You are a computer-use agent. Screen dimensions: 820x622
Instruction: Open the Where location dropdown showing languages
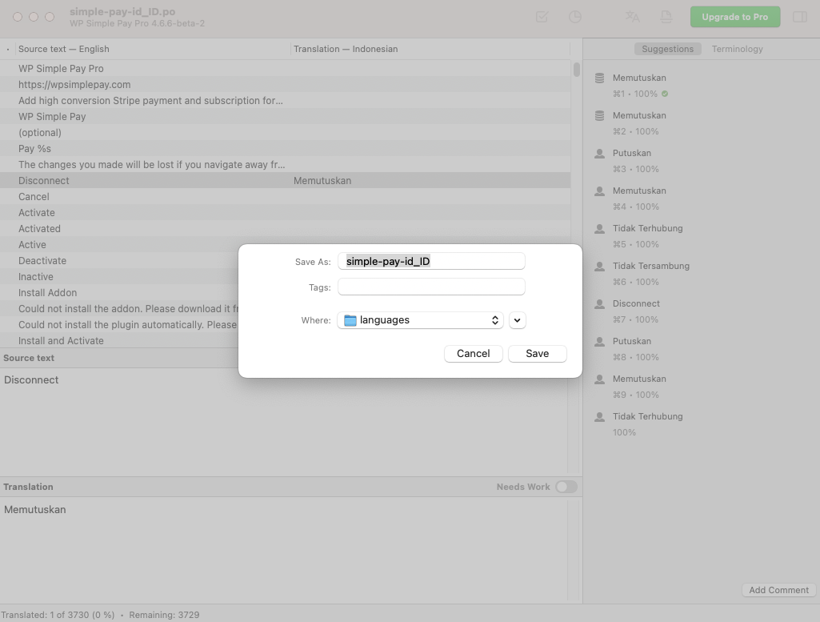(419, 320)
